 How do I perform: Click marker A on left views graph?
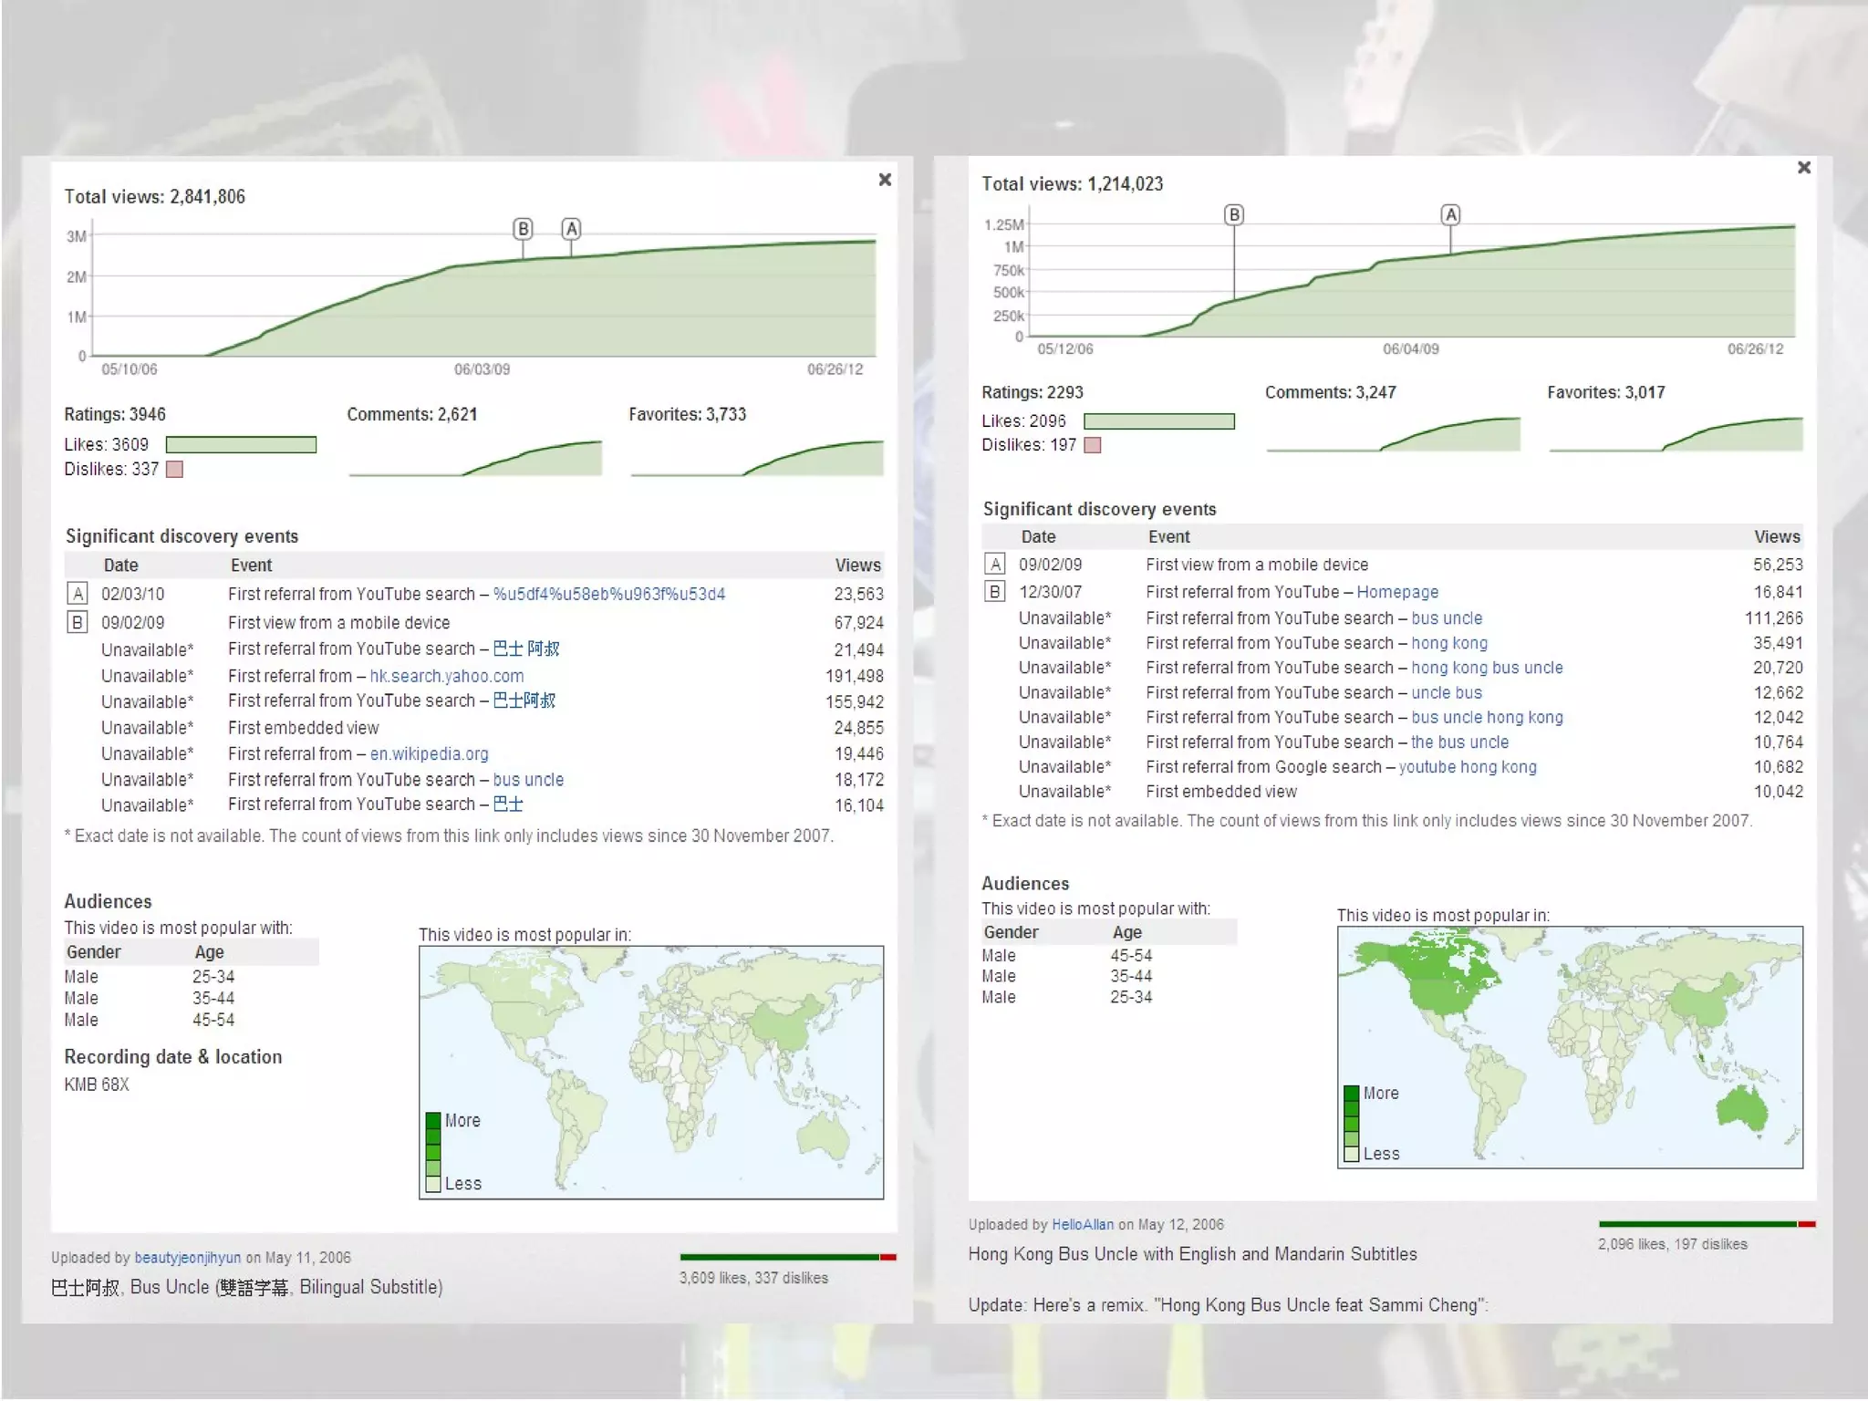click(x=571, y=229)
